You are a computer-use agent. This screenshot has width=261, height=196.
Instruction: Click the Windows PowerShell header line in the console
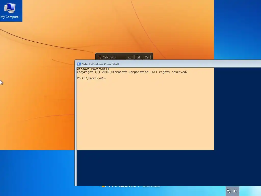pos(93,69)
